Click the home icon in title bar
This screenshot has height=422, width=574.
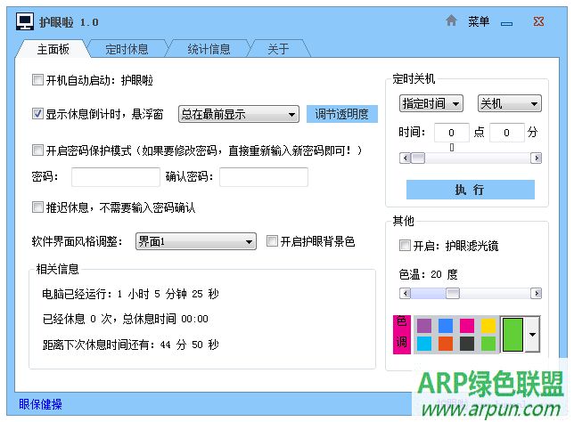click(452, 20)
